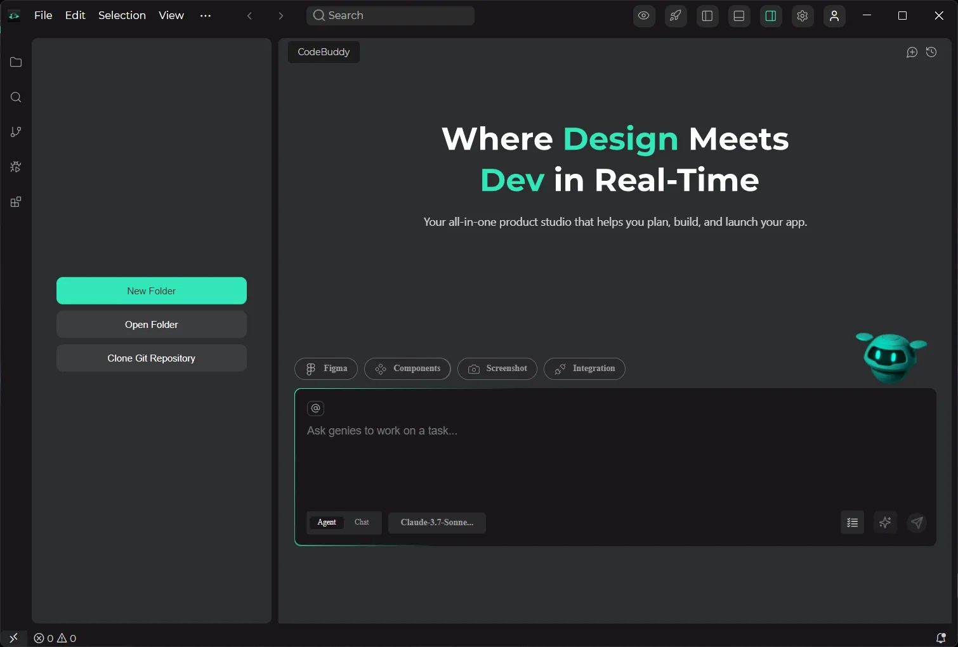
Task: Open the Claude-3.7-Sonnet model selector
Action: coord(436,523)
